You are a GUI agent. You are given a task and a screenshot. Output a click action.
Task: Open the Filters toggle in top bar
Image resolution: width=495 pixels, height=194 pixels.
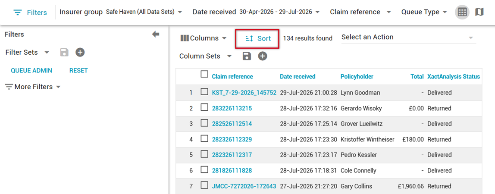click(30, 13)
